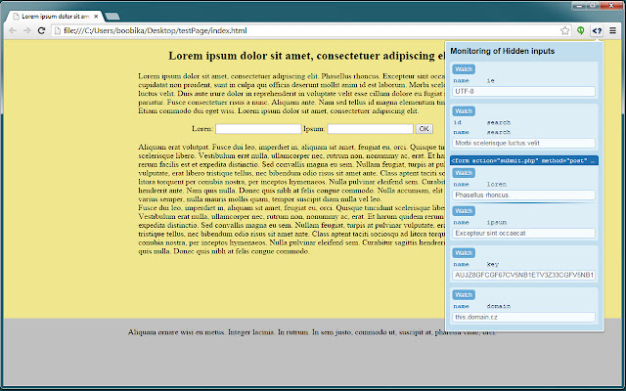Open a new tab with the tab button

pos(112,17)
